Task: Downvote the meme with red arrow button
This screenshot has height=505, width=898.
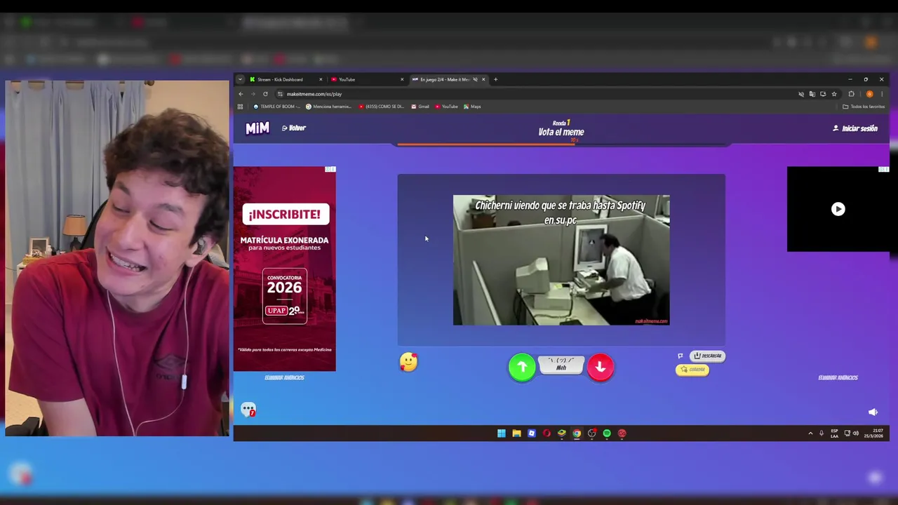Action: (x=600, y=367)
